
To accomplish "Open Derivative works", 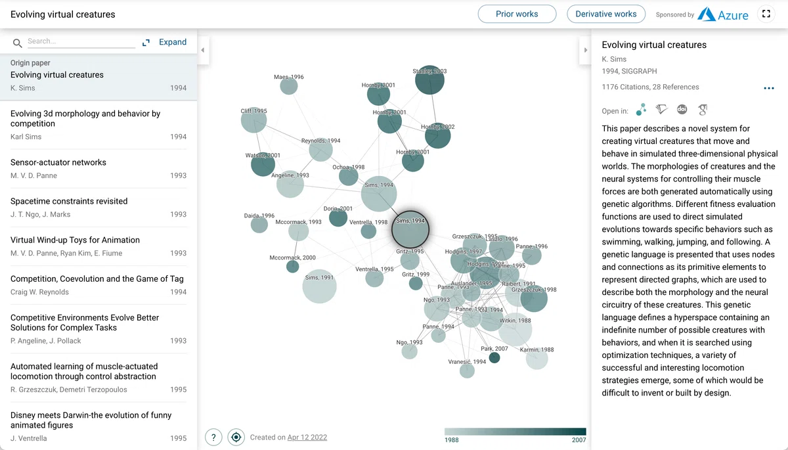I will (606, 14).
